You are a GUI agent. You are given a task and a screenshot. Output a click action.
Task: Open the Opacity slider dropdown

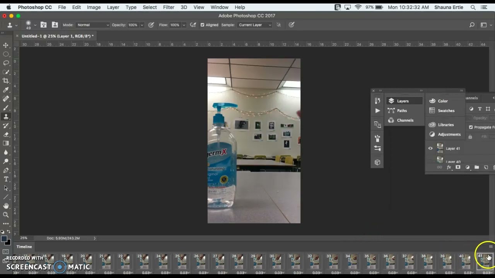(142, 25)
